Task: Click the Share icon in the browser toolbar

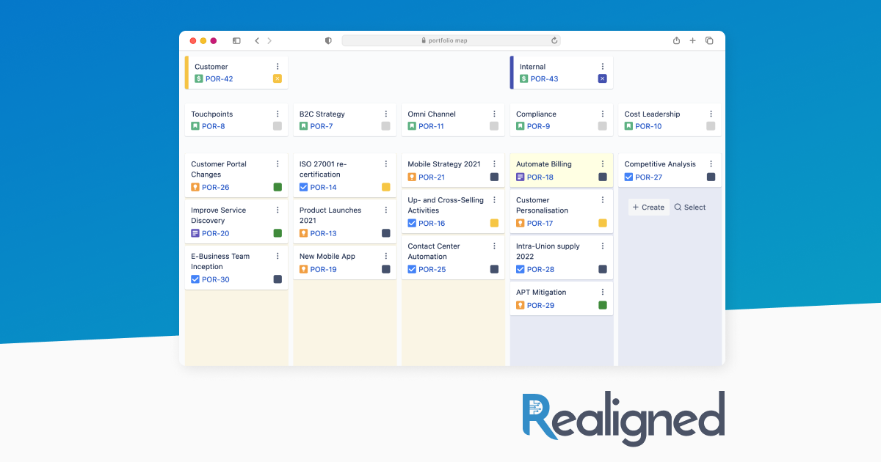Action: tap(675, 40)
